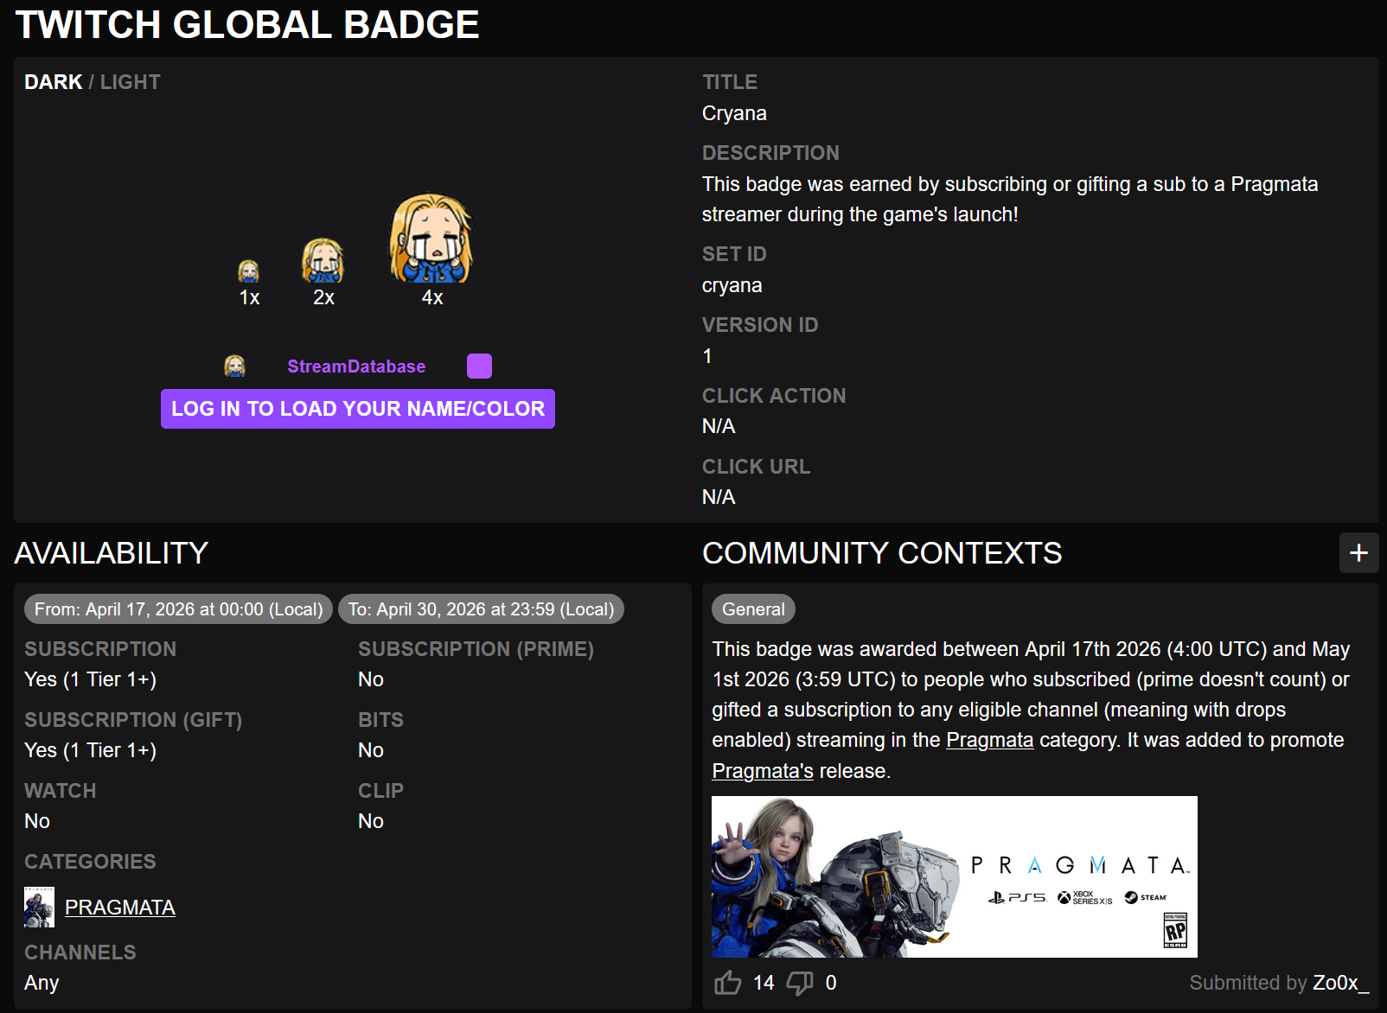Click the 2x size label
Image resolution: width=1387 pixels, height=1013 pixels.
(x=323, y=297)
